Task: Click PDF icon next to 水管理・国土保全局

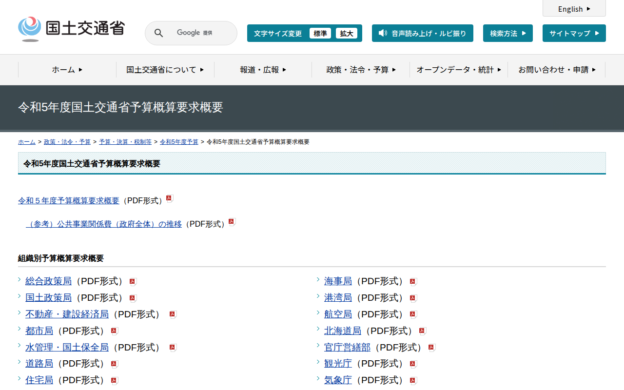Action: click(173, 348)
